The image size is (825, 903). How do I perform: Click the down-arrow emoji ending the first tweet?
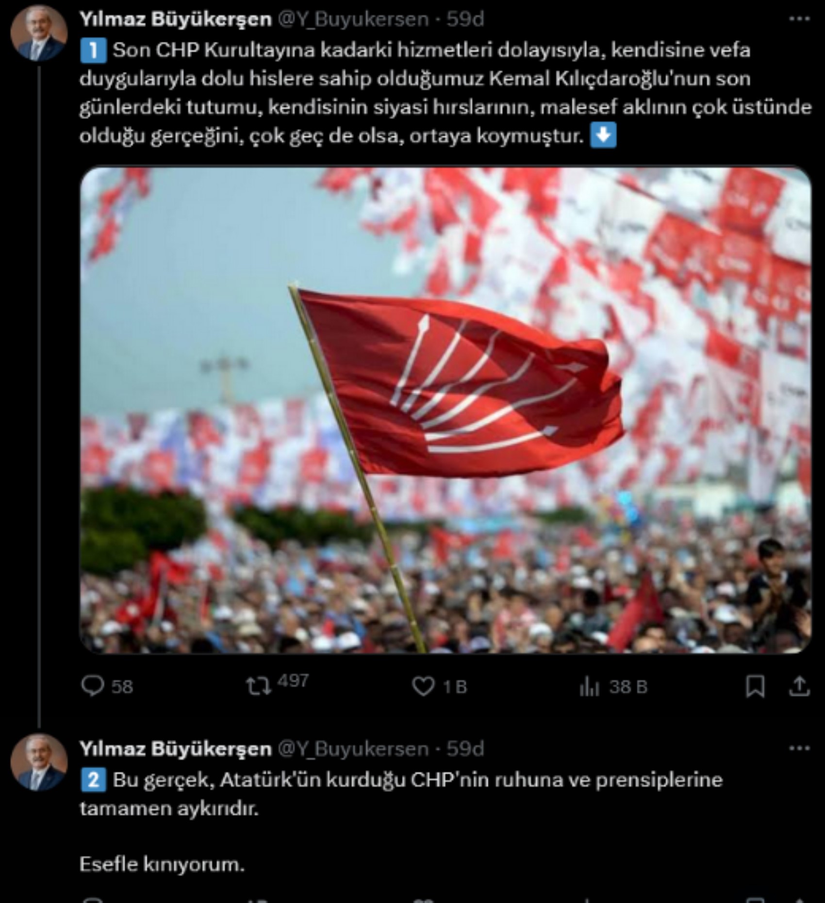point(603,135)
